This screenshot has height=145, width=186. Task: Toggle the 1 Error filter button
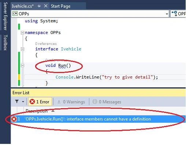tap(40, 102)
